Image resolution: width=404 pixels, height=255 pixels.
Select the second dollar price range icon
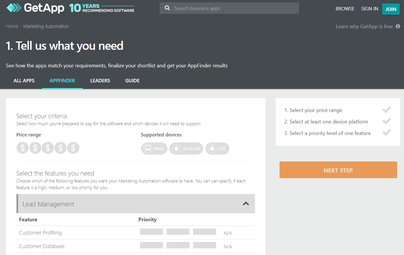(35, 148)
